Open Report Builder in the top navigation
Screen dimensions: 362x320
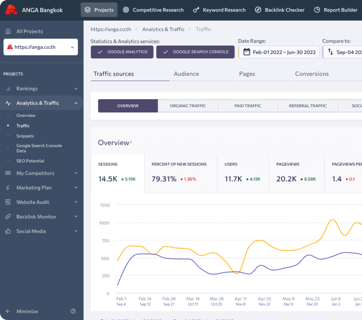336,10
